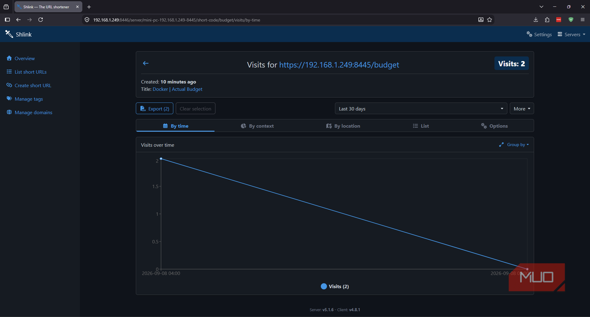Click the back arrow beside Visits title
The height and width of the screenshot is (317, 590).
(146, 63)
